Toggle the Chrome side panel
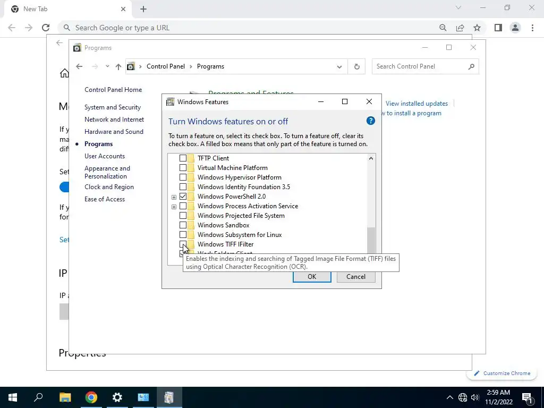 498,28
